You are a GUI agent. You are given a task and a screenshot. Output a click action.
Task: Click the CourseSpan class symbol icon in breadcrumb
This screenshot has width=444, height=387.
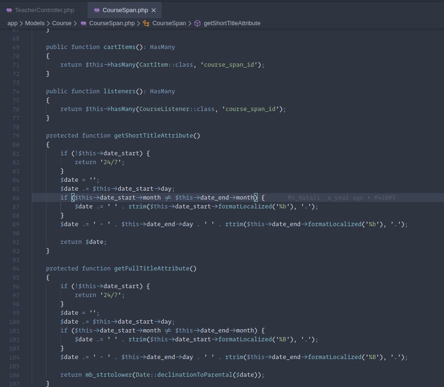click(146, 23)
